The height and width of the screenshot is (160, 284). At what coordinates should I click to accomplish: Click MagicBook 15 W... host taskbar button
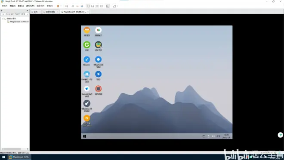pos(19,157)
